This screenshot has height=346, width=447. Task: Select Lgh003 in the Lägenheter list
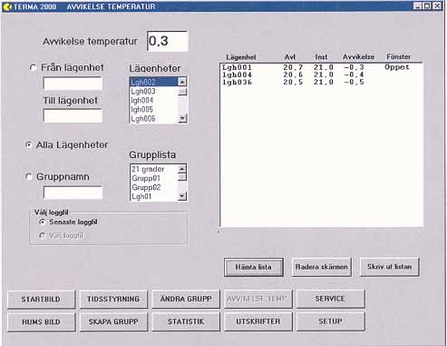[154, 91]
